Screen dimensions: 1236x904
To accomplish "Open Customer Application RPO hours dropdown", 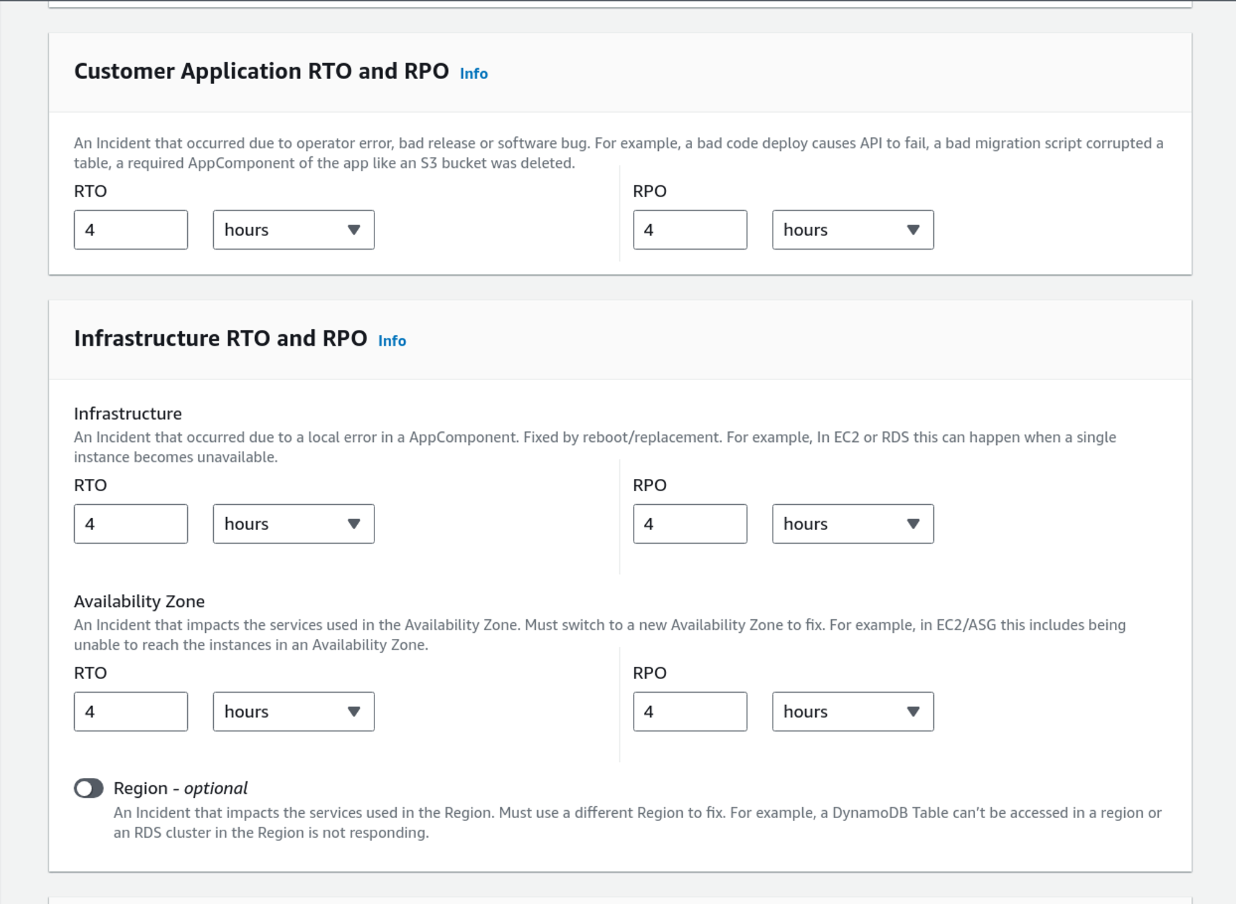I will [x=852, y=230].
